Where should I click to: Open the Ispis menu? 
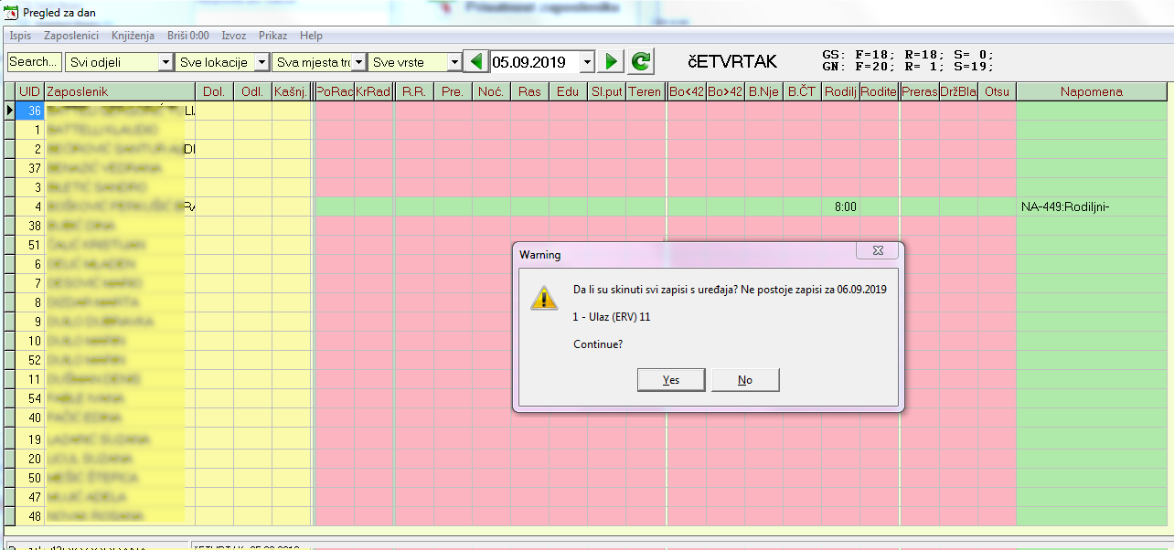(x=20, y=36)
